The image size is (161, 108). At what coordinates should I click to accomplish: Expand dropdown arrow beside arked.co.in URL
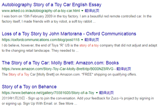[x=82, y=11]
